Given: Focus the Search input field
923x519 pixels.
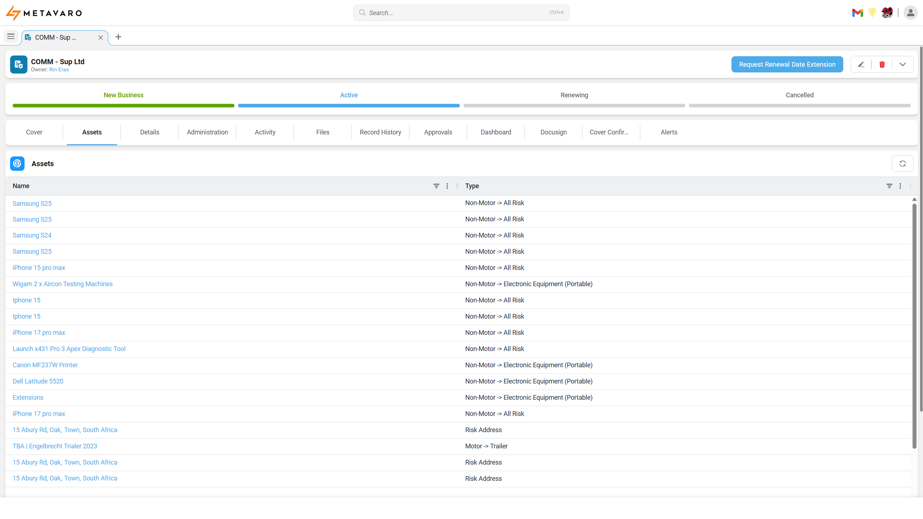Looking at the screenshot, I should point(461,13).
